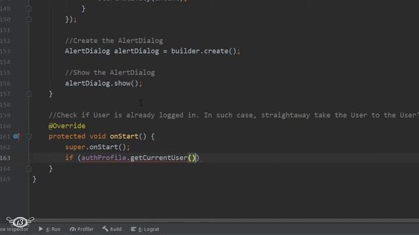Click on authProfile in the if statement
This screenshot has width=419, height=235.
(103, 158)
